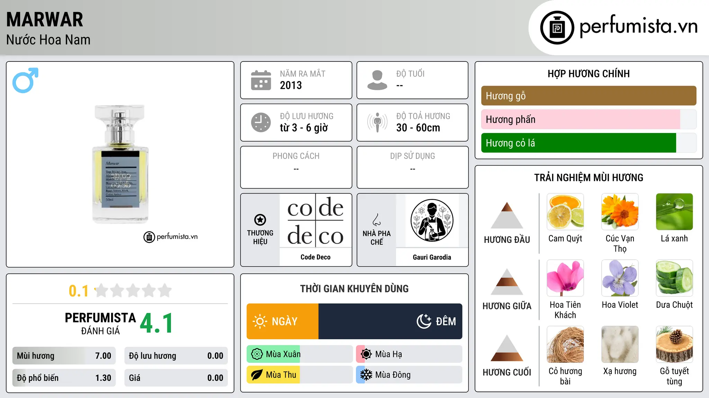Click the MARWAR title
The image size is (709, 398).
coord(45,20)
